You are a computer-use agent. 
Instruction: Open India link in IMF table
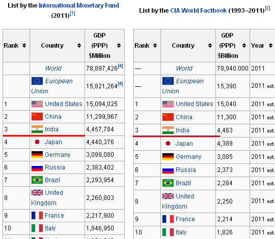tap(51, 129)
